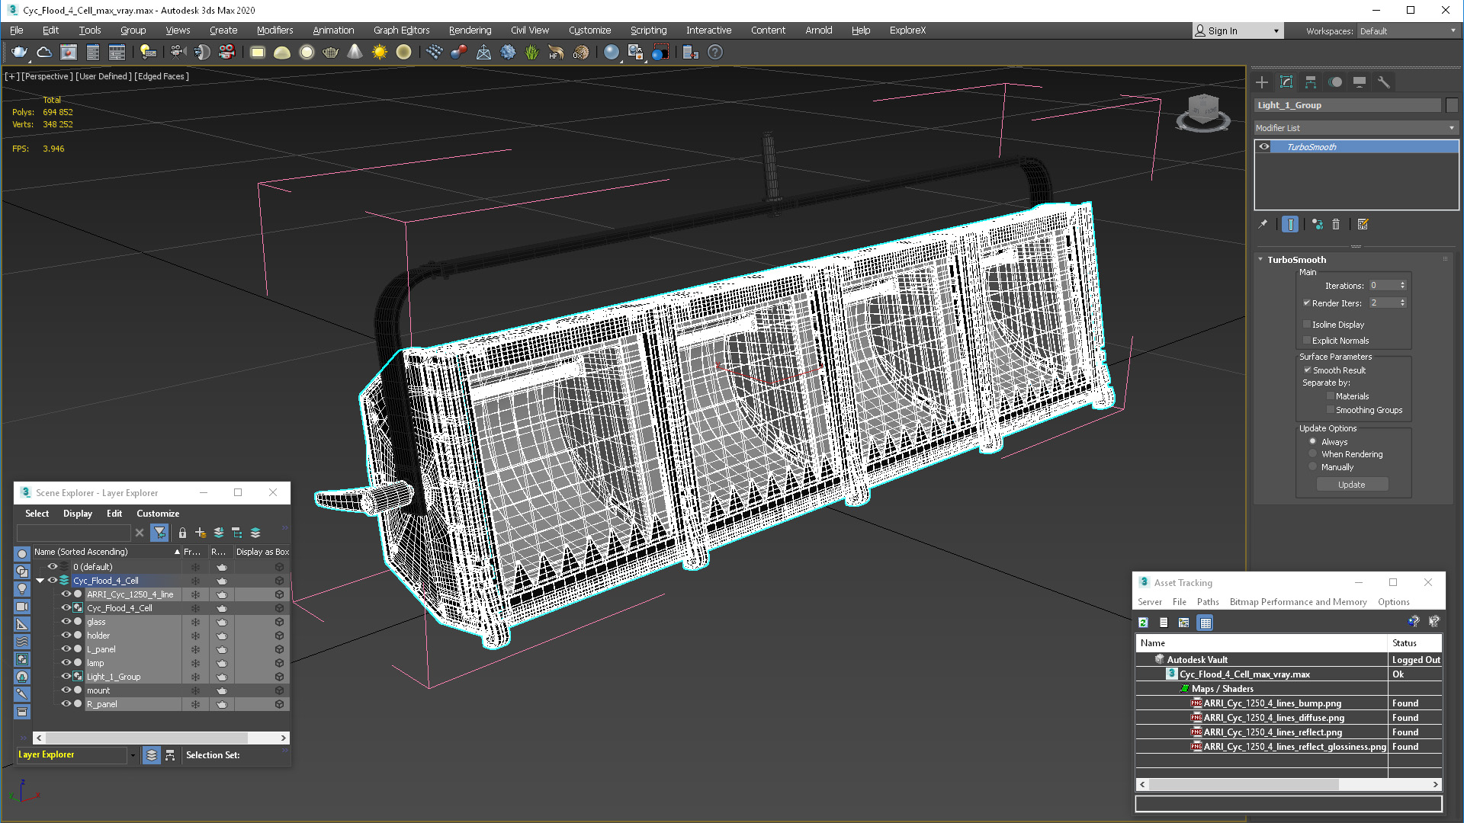Enable the Isoline Display checkbox

(x=1307, y=325)
